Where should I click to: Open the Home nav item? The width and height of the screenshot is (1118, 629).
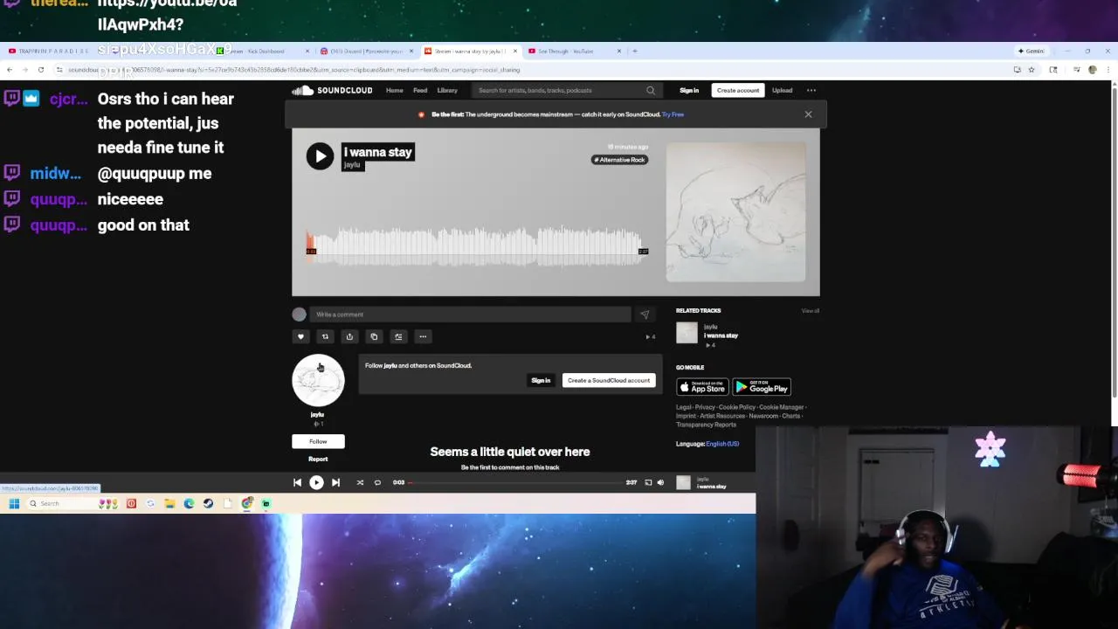[395, 90]
